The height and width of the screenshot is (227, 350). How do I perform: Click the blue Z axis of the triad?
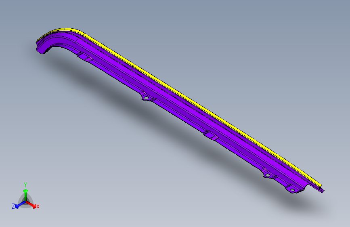coord(20,204)
